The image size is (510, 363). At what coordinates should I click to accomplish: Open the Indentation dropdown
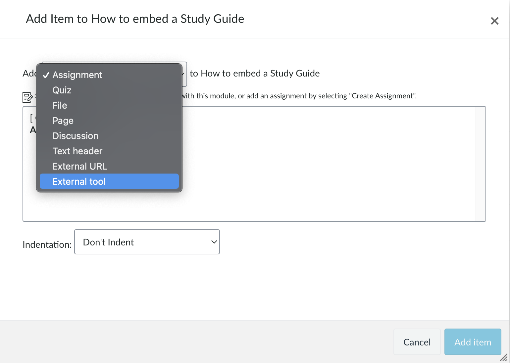[x=147, y=242]
